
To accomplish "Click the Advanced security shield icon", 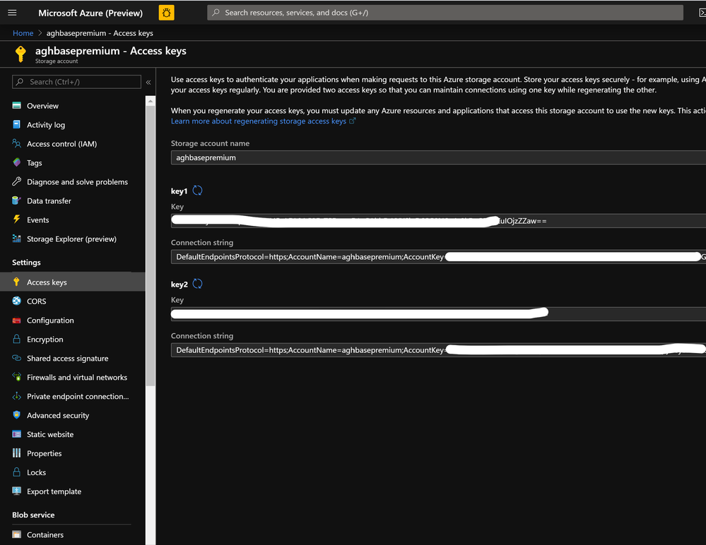I will [17, 415].
